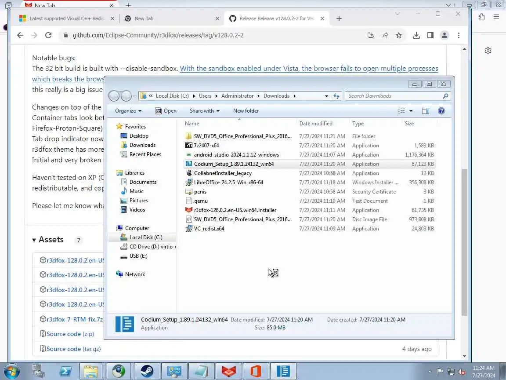Toggle the preview pane icon
The image size is (506, 380).
click(426, 111)
